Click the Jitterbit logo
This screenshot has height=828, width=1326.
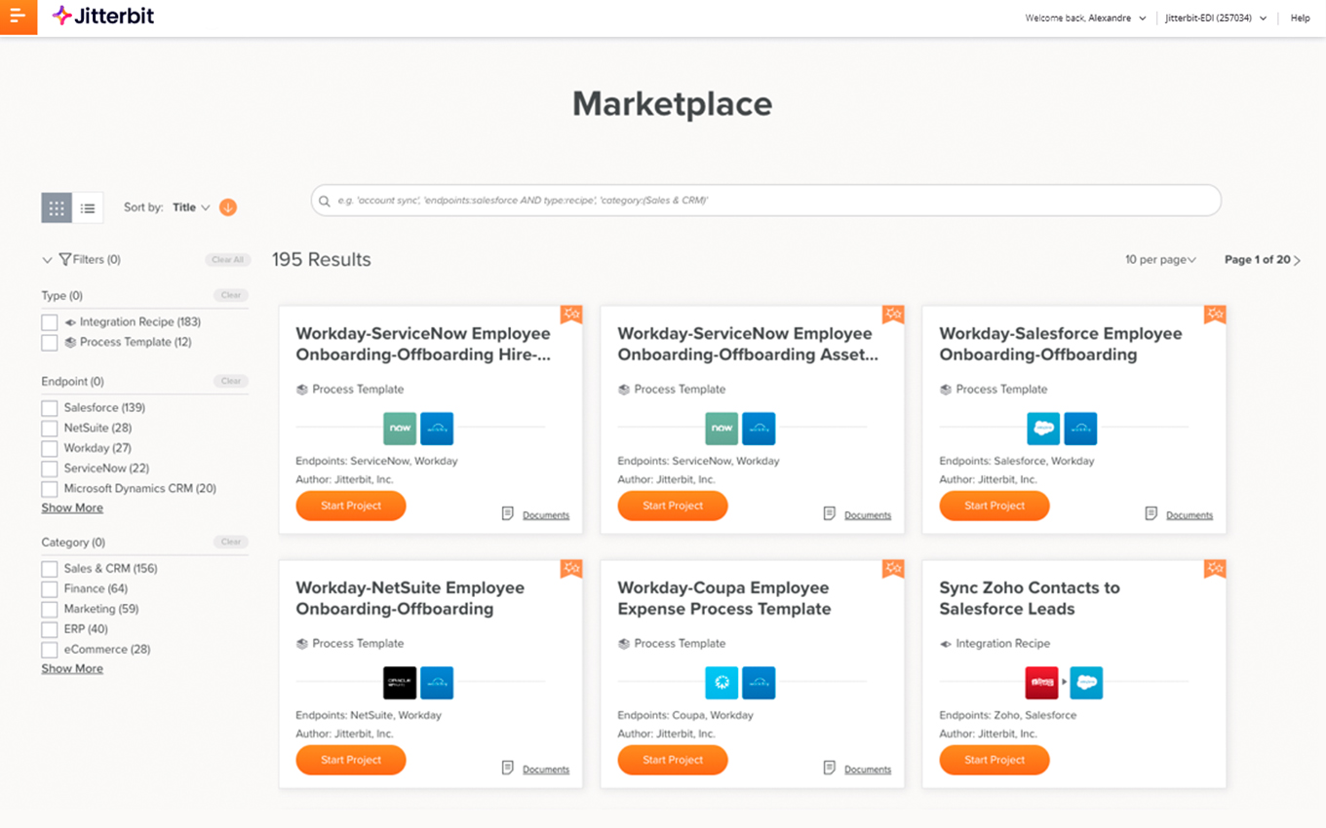102,16
